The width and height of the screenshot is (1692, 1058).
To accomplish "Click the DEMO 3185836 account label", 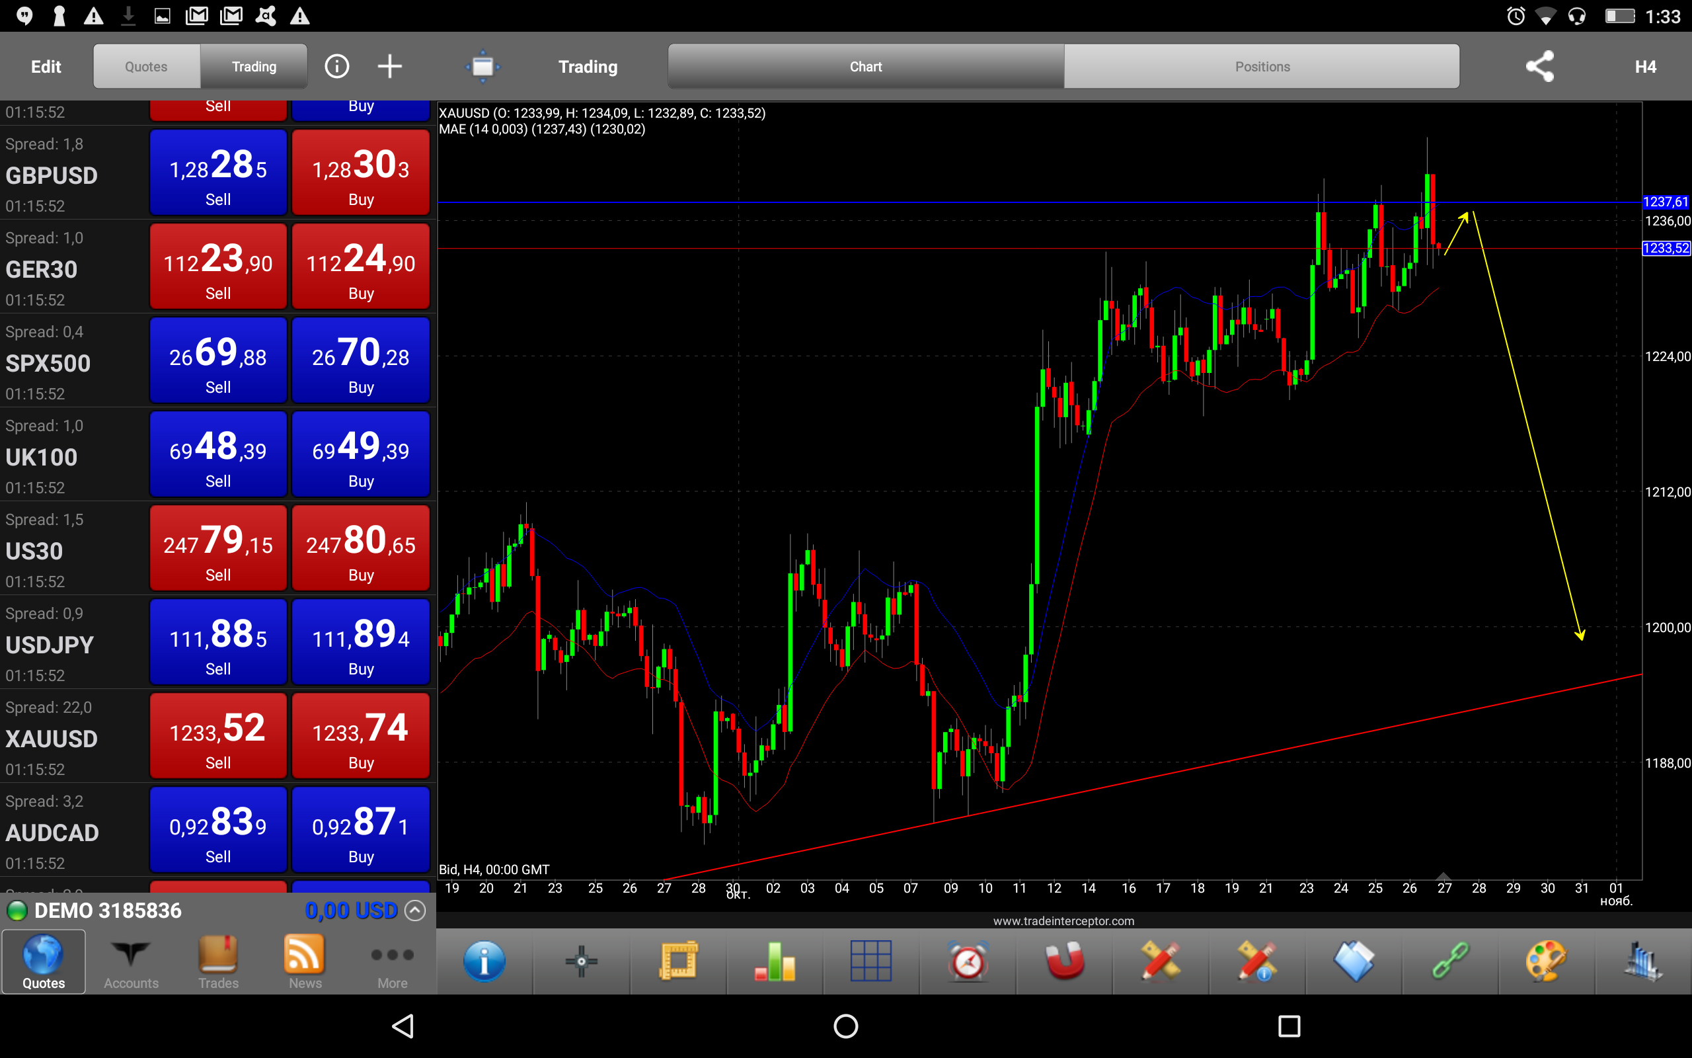I will pyautogui.click(x=108, y=911).
